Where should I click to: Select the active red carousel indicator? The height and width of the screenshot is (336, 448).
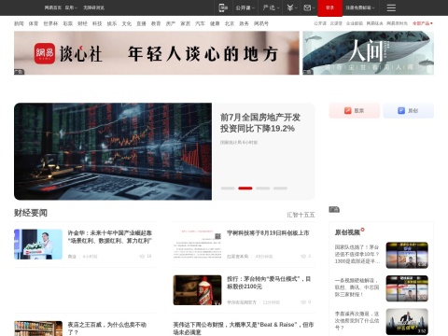[245, 189]
